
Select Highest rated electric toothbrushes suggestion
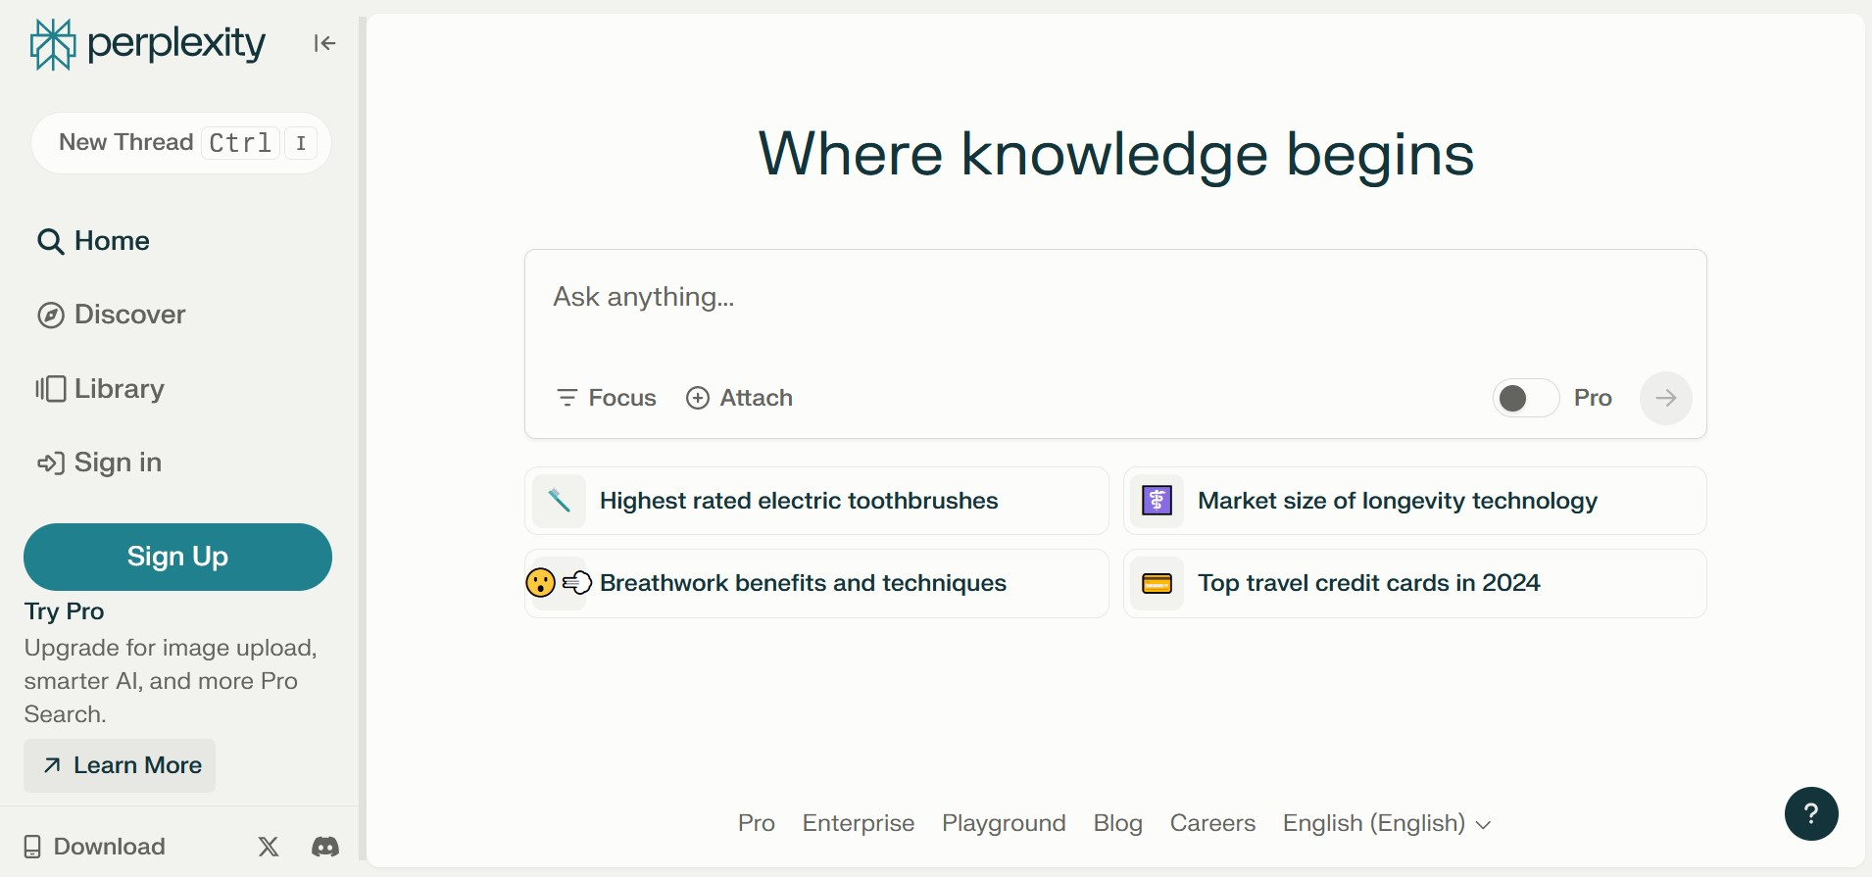click(816, 501)
